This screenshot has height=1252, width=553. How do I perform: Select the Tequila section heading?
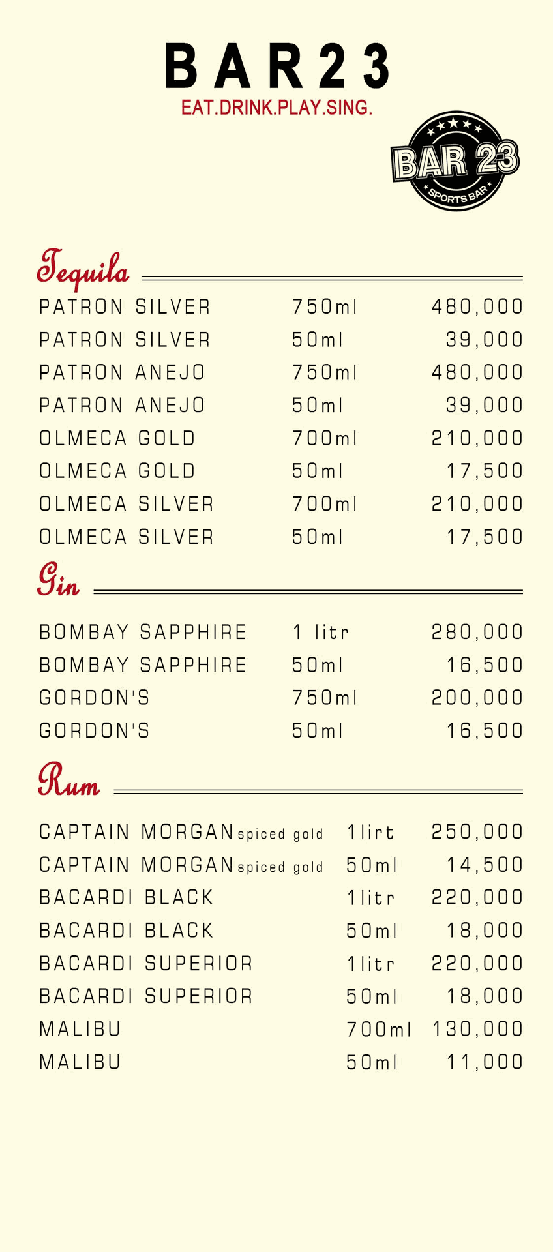point(83,269)
